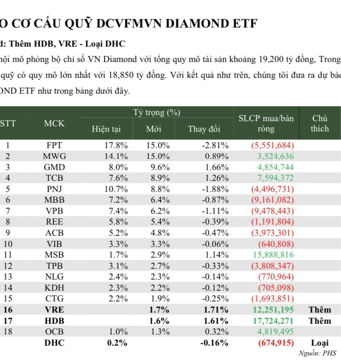The height and width of the screenshot is (361, 341).
Task: Click the MWG ticker in row 2
Action: pos(55,156)
